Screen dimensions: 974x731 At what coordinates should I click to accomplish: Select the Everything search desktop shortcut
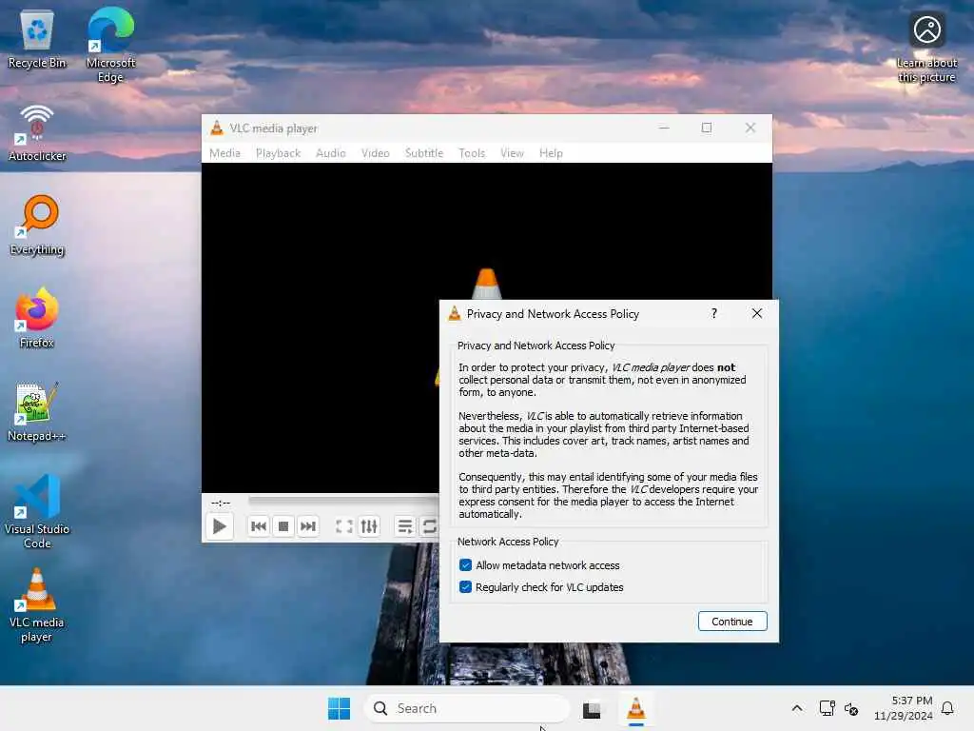click(37, 226)
